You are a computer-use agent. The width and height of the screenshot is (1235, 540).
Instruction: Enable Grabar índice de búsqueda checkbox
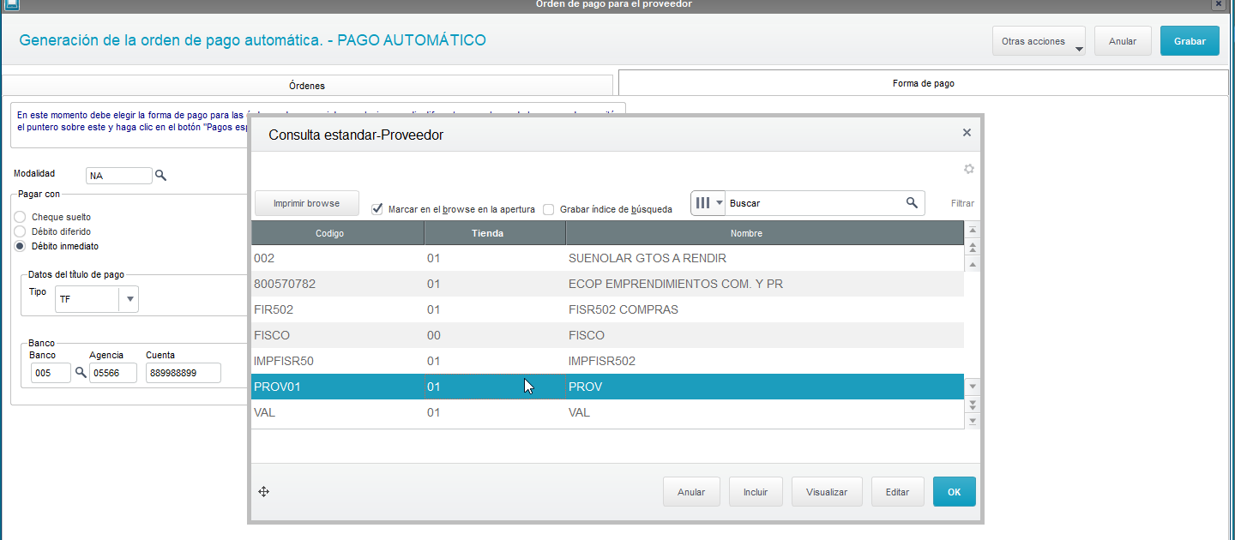click(x=549, y=209)
